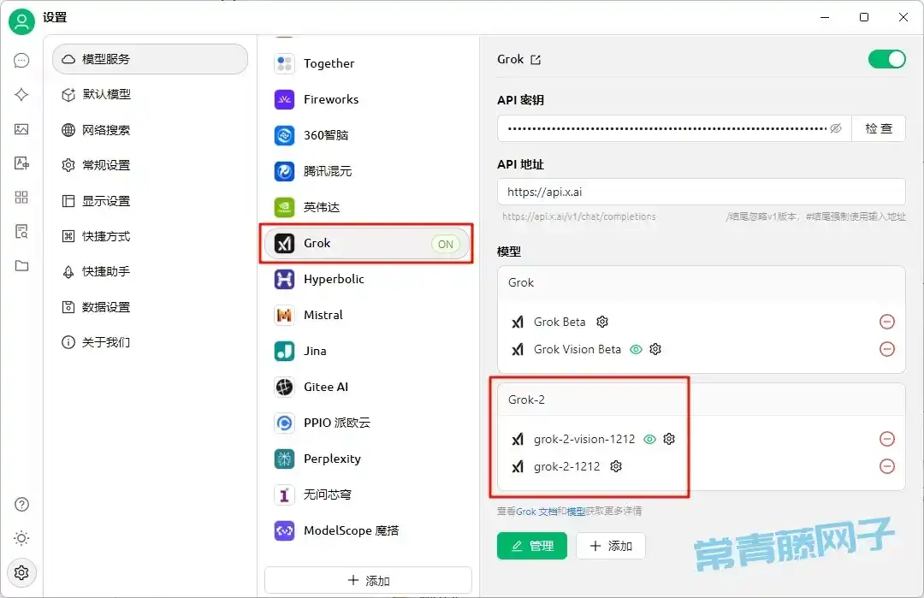The height and width of the screenshot is (598, 924).
Task: Open the knowledge base sidebar icon
Action: coord(21,232)
